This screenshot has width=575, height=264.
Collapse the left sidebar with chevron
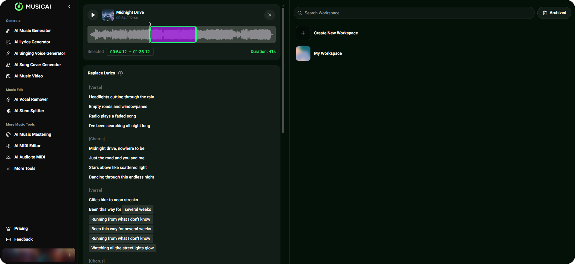[x=69, y=7]
